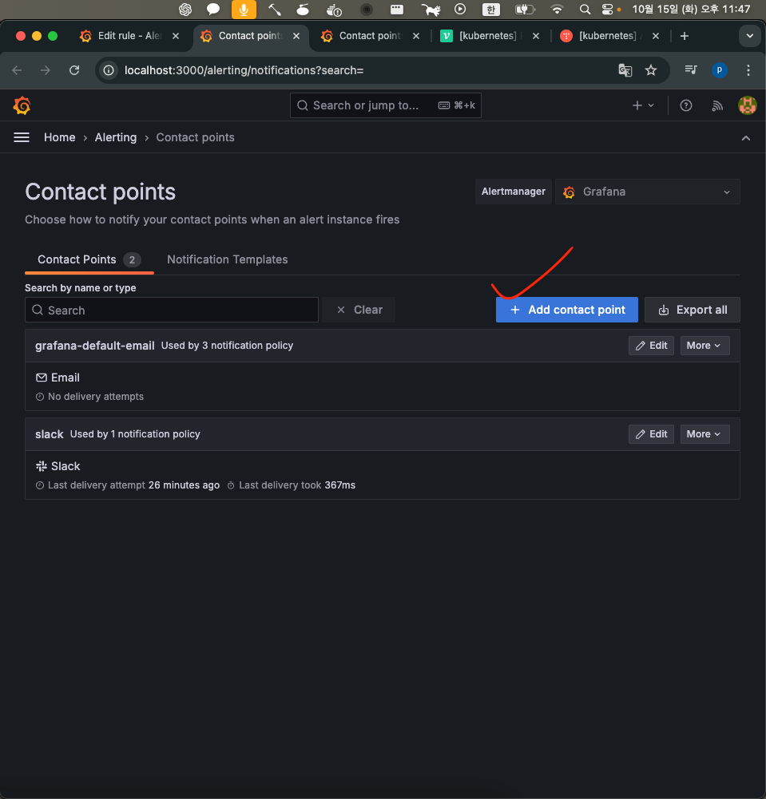766x799 pixels.
Task: Click the contact points Search field
Action: (x=172, y=310)
